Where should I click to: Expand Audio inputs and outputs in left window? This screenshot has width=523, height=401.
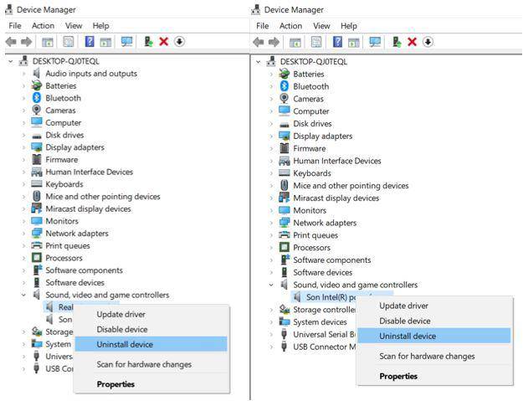[x=23, y=74]
